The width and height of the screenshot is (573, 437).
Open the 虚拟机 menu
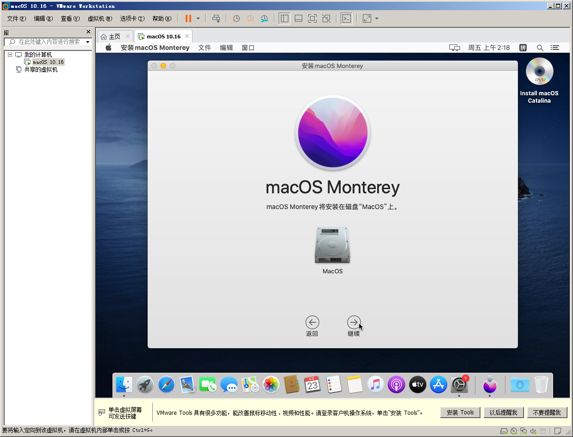100,18
